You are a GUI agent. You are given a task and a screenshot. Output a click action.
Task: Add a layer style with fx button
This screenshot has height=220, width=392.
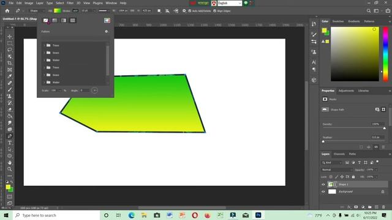pyautogui.click(x=349, y=207)
